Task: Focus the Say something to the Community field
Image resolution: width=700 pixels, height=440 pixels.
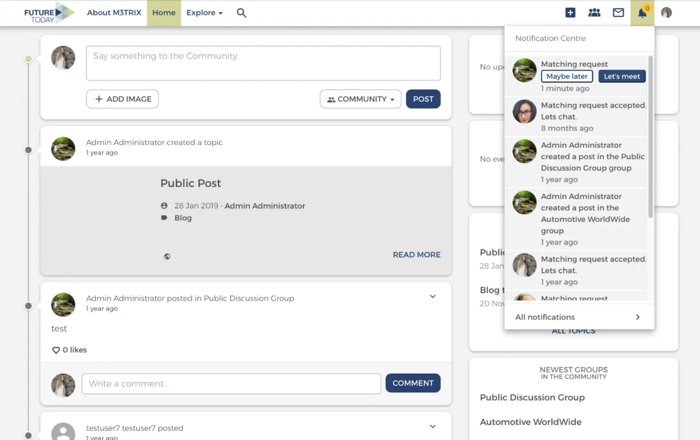Action: 263,63
